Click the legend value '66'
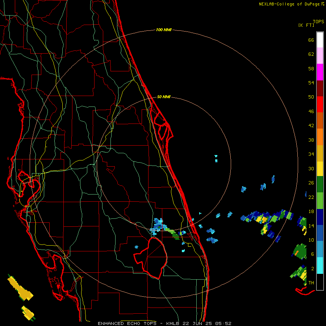 (x=311, y=40)
